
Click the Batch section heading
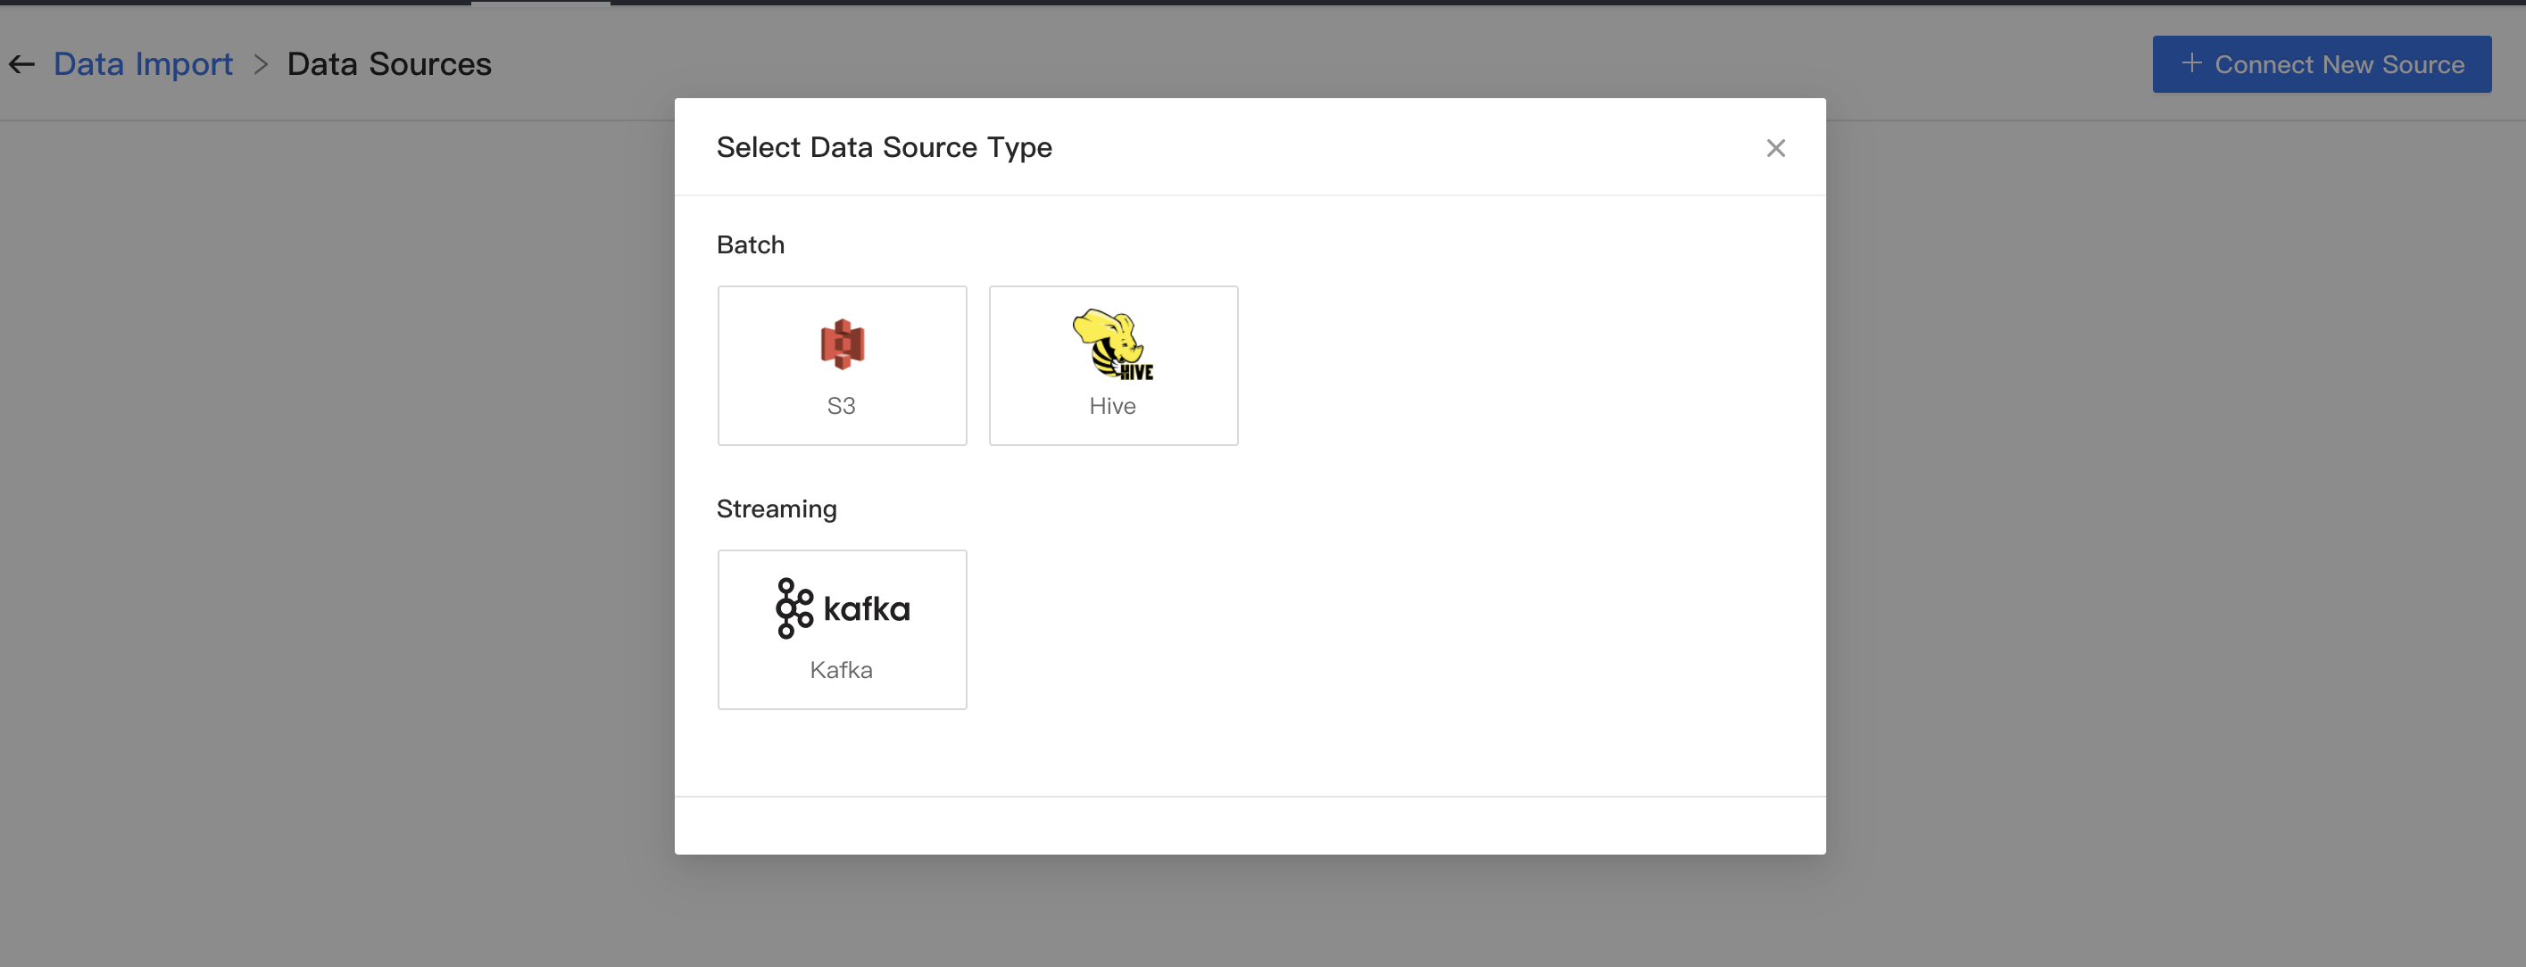[x=750, y=245]
